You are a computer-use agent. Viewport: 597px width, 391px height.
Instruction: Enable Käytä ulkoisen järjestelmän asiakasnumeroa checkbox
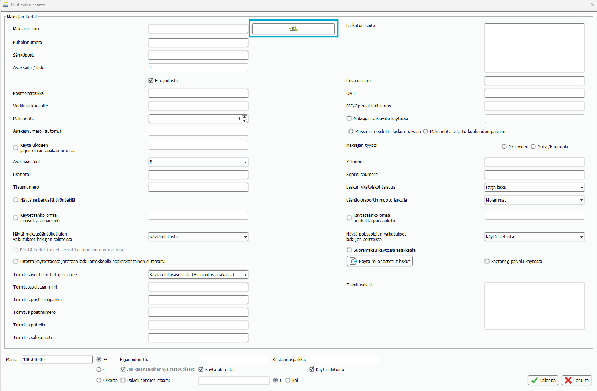(x=16, y=148)
